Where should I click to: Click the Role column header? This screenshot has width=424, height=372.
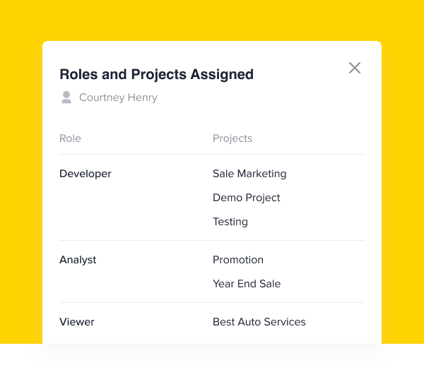click(70, 138)
